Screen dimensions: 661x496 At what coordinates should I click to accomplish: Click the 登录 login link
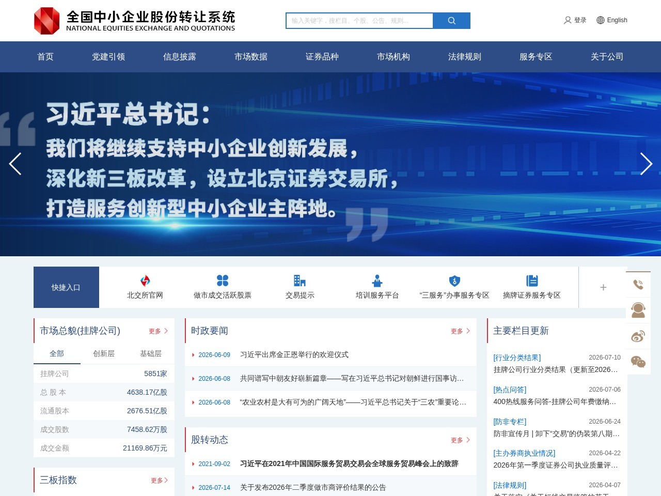coord(580,20)
